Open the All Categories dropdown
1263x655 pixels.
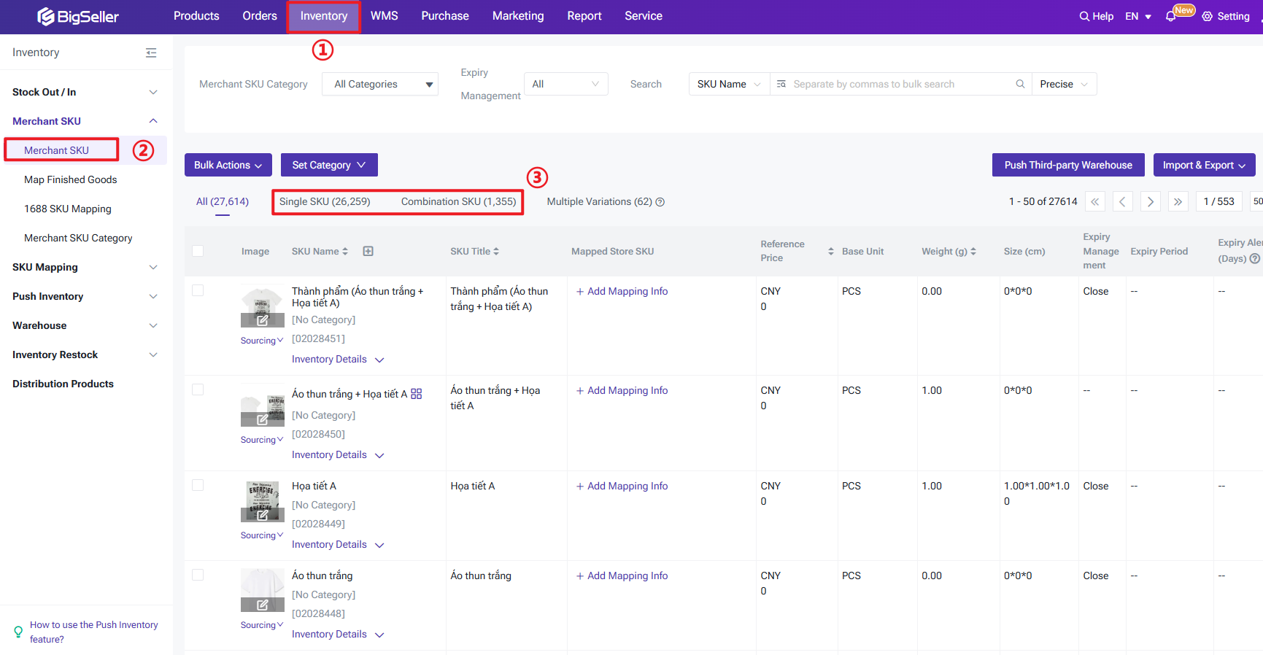click(x=380, y=84)
